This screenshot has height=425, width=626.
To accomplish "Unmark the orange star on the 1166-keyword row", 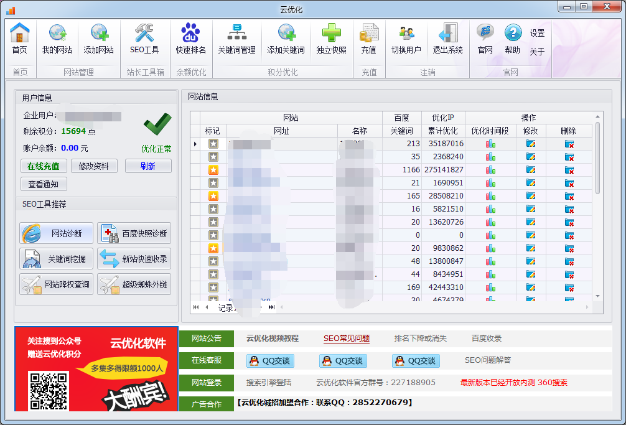I will (x=213, y=170).
